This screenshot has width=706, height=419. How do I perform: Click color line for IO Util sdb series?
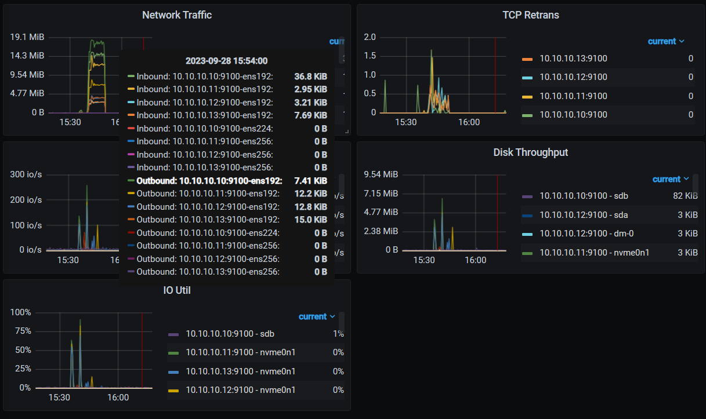173,334
